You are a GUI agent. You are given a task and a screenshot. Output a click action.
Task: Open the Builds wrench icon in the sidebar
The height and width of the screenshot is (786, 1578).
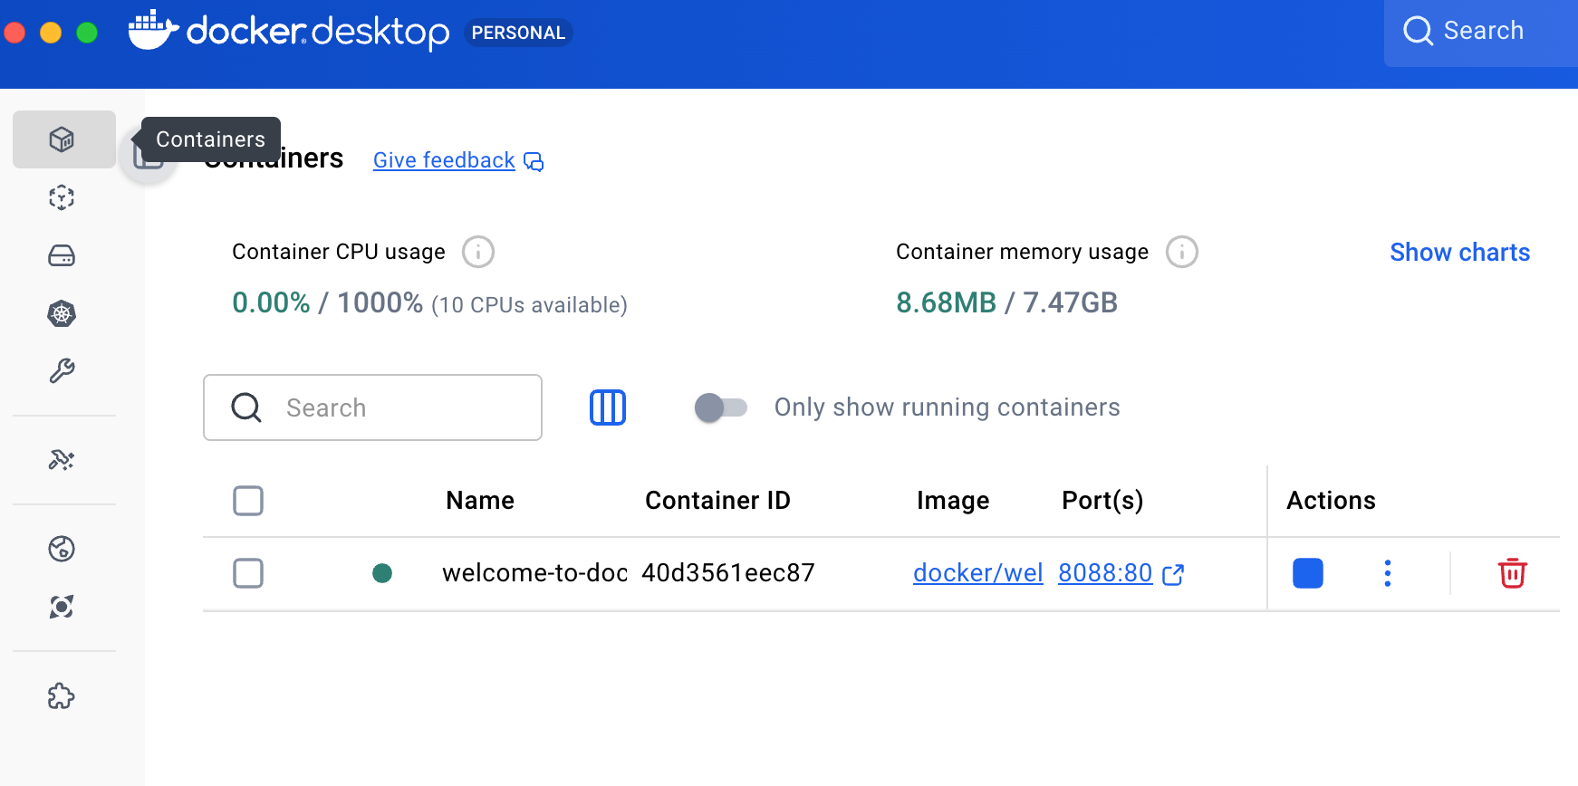pyautogui.click(x=62, y=371)
